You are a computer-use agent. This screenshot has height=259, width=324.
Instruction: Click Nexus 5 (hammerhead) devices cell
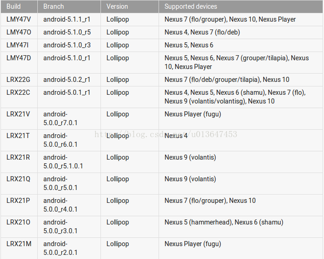(241, 227)
